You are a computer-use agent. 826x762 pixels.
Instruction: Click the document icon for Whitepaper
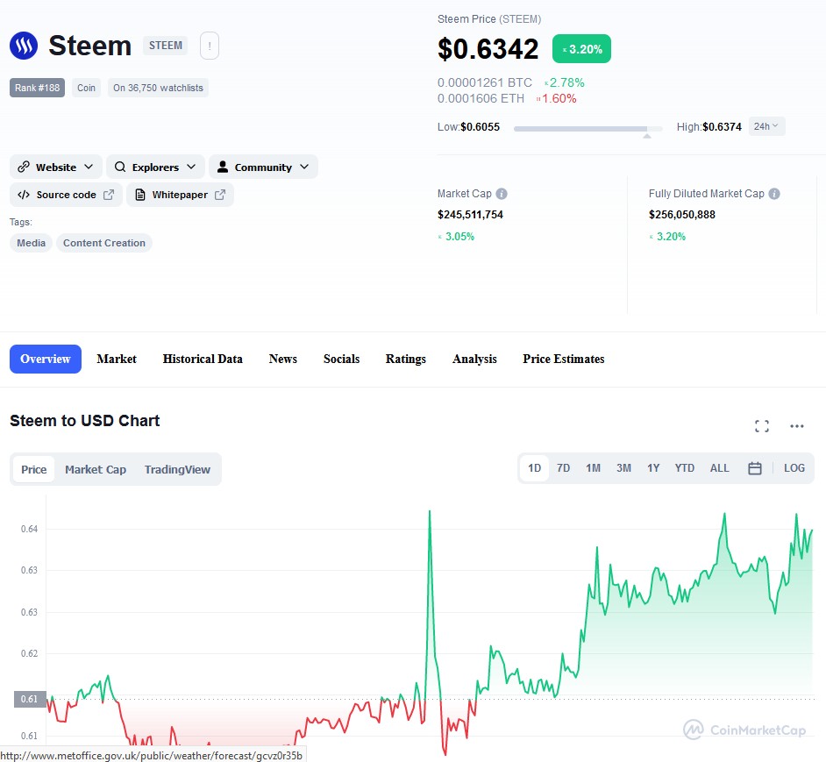click(140, 195)
